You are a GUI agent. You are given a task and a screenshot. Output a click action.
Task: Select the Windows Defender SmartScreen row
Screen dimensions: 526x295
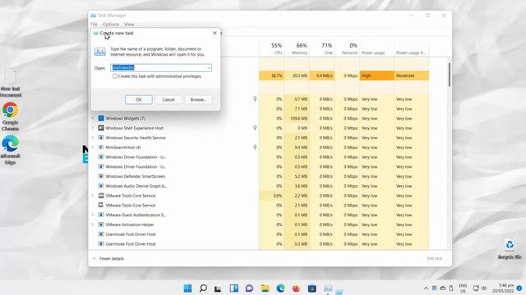[258, 176]
